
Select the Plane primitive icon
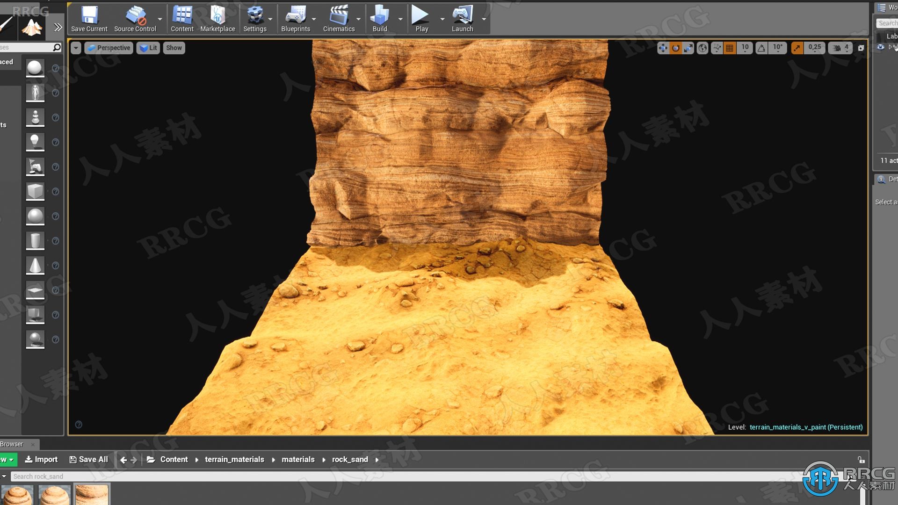coord(35,290)
